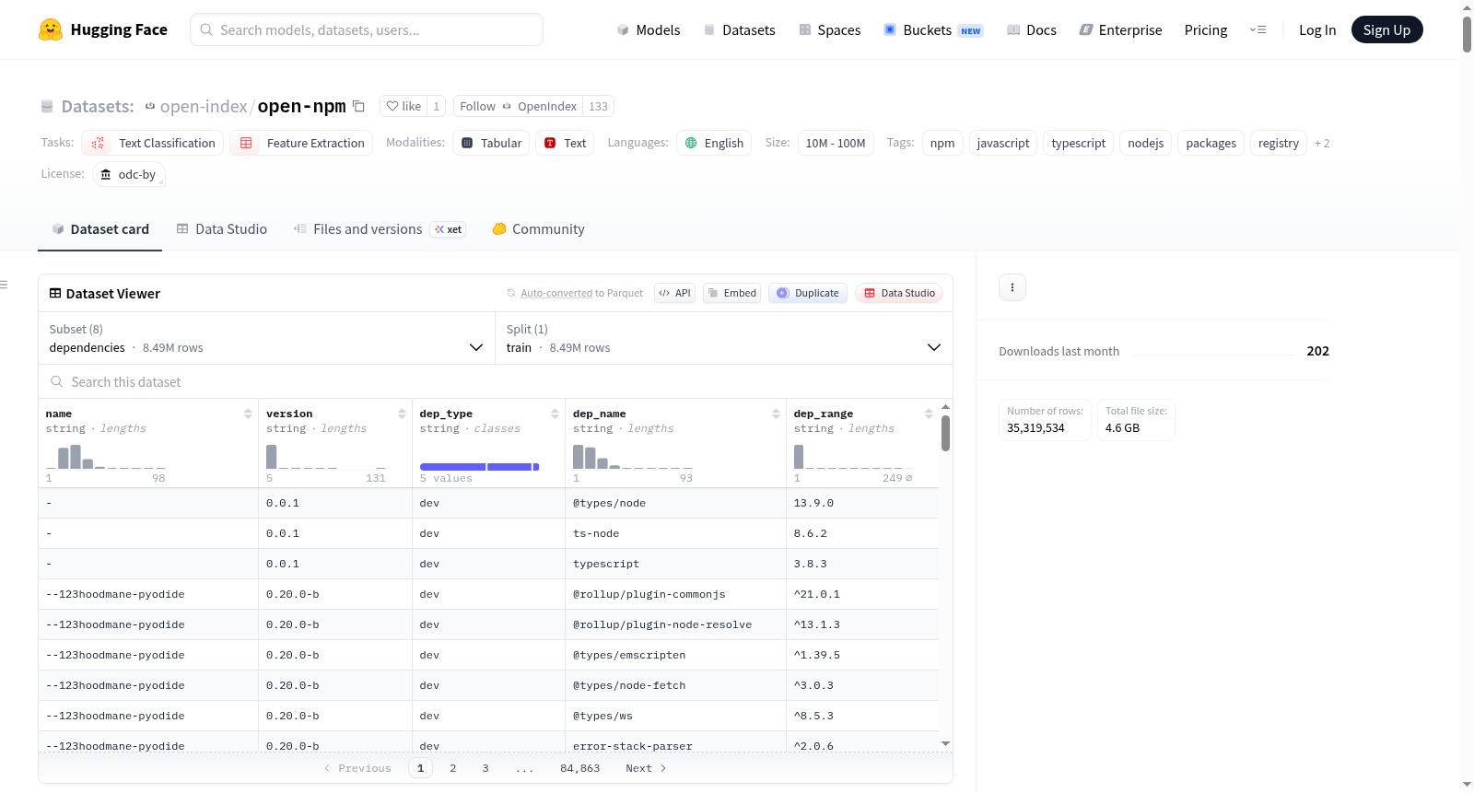Open the Split train dropdown
1474x793 pixels.
(x=724, y=338)
